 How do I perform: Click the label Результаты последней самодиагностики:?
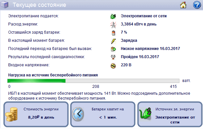46,57
